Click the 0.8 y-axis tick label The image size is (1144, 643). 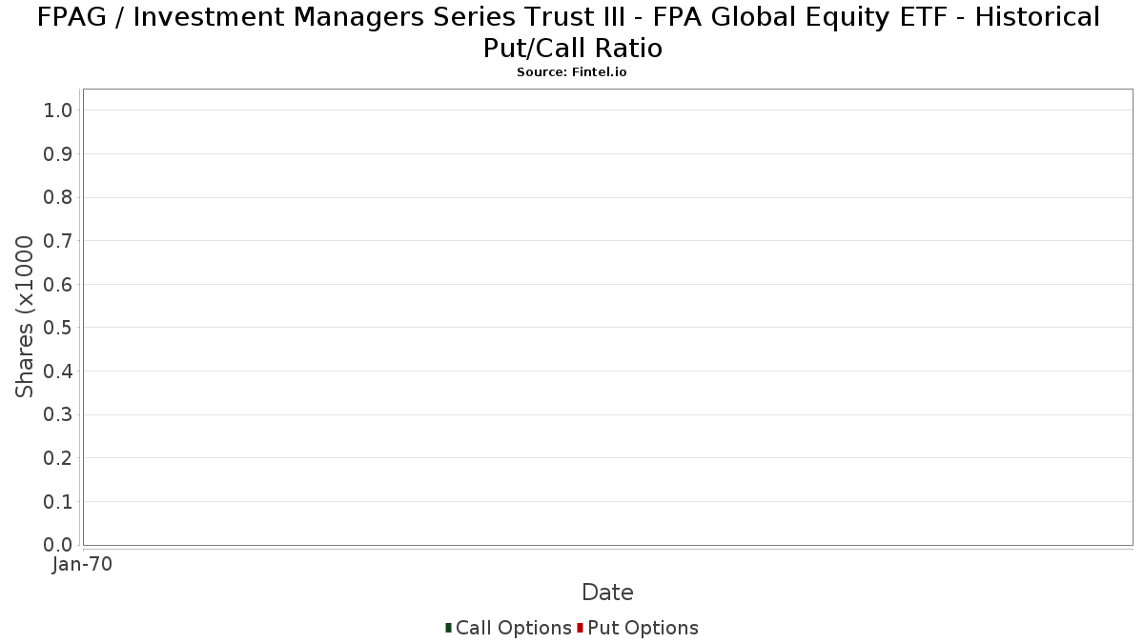coord(58,197)
